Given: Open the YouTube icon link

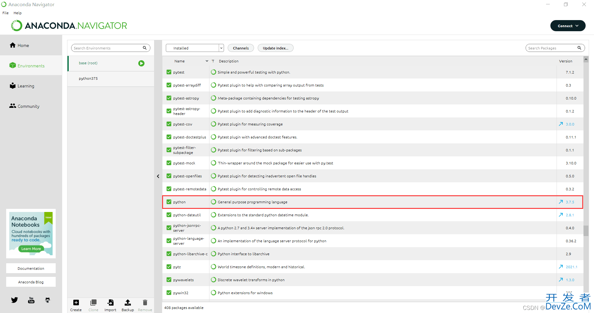Looking at the screenshot, I should tap(31, 300).
